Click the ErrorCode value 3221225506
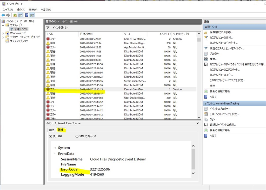Image resolution: width=266 pixels, height=190 pixels. click(100, 169)
